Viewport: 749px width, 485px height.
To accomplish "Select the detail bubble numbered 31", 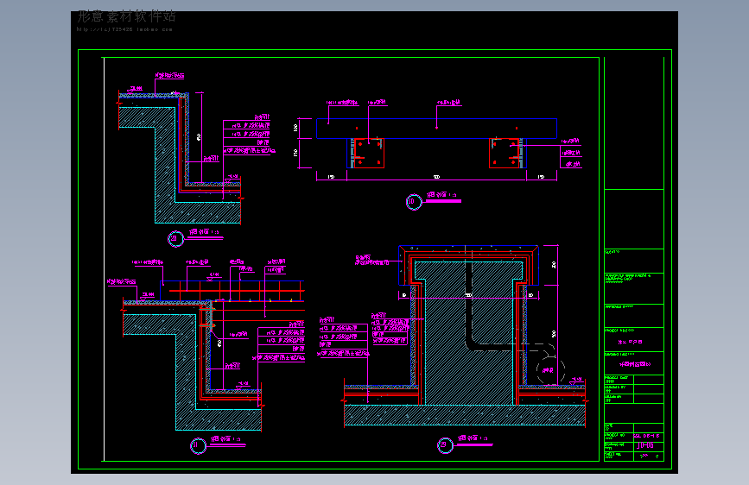I will [x=198, y=446].
